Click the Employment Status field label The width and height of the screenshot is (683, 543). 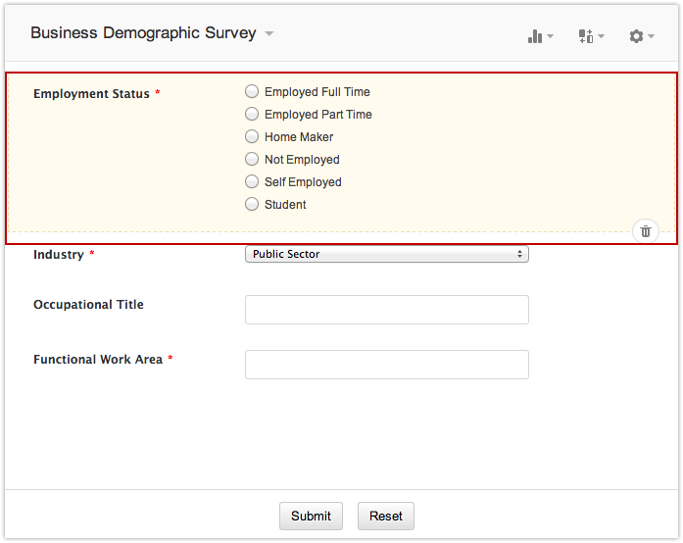91,94
